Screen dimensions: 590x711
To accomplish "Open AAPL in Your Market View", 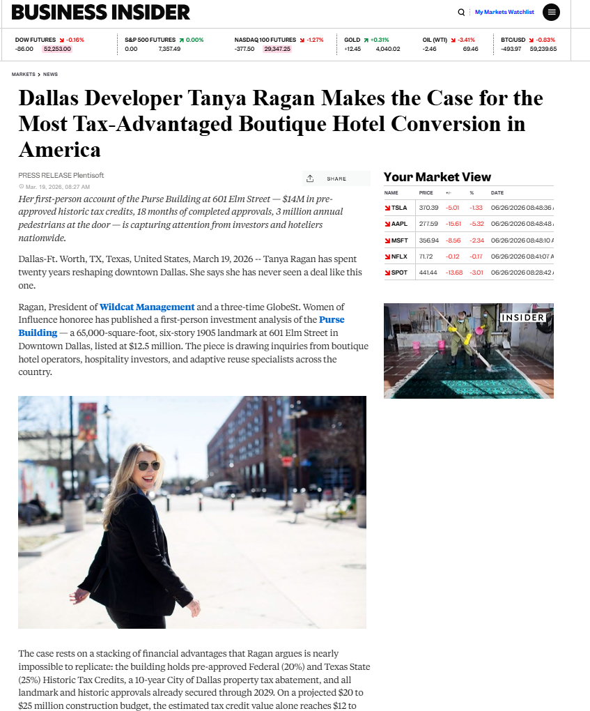I will point(399,224).
